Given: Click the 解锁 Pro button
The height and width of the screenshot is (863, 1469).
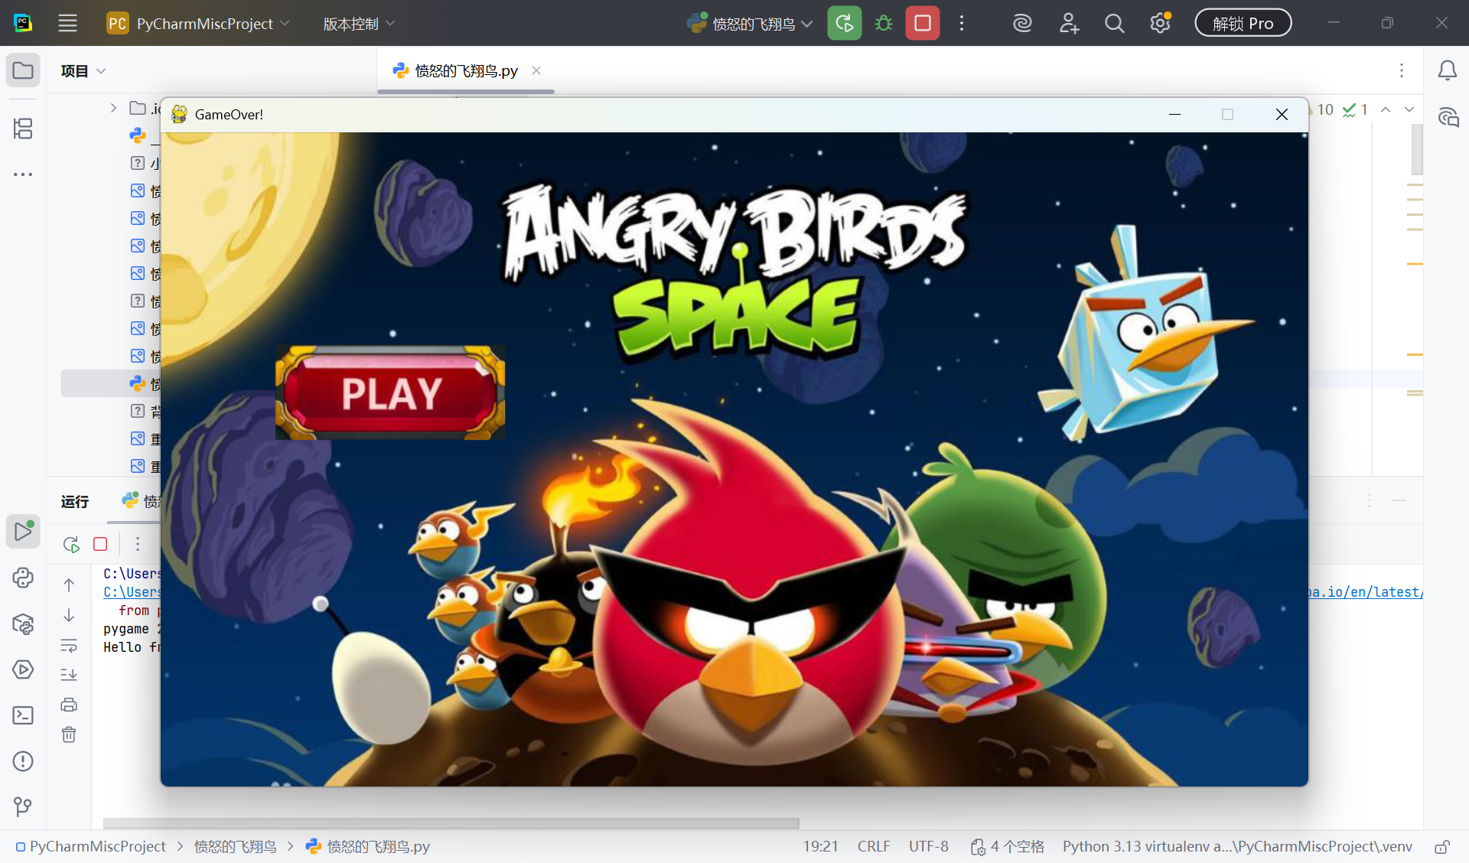Looking at the screenshot, I should tap(1243, 24).
